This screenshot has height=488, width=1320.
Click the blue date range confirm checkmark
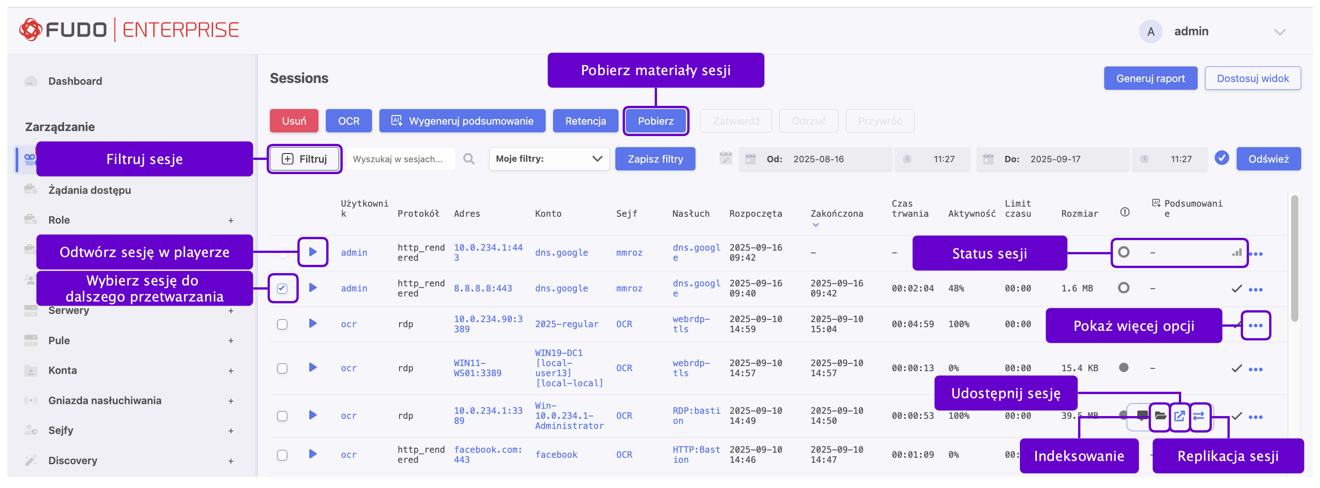point(1221,159)
